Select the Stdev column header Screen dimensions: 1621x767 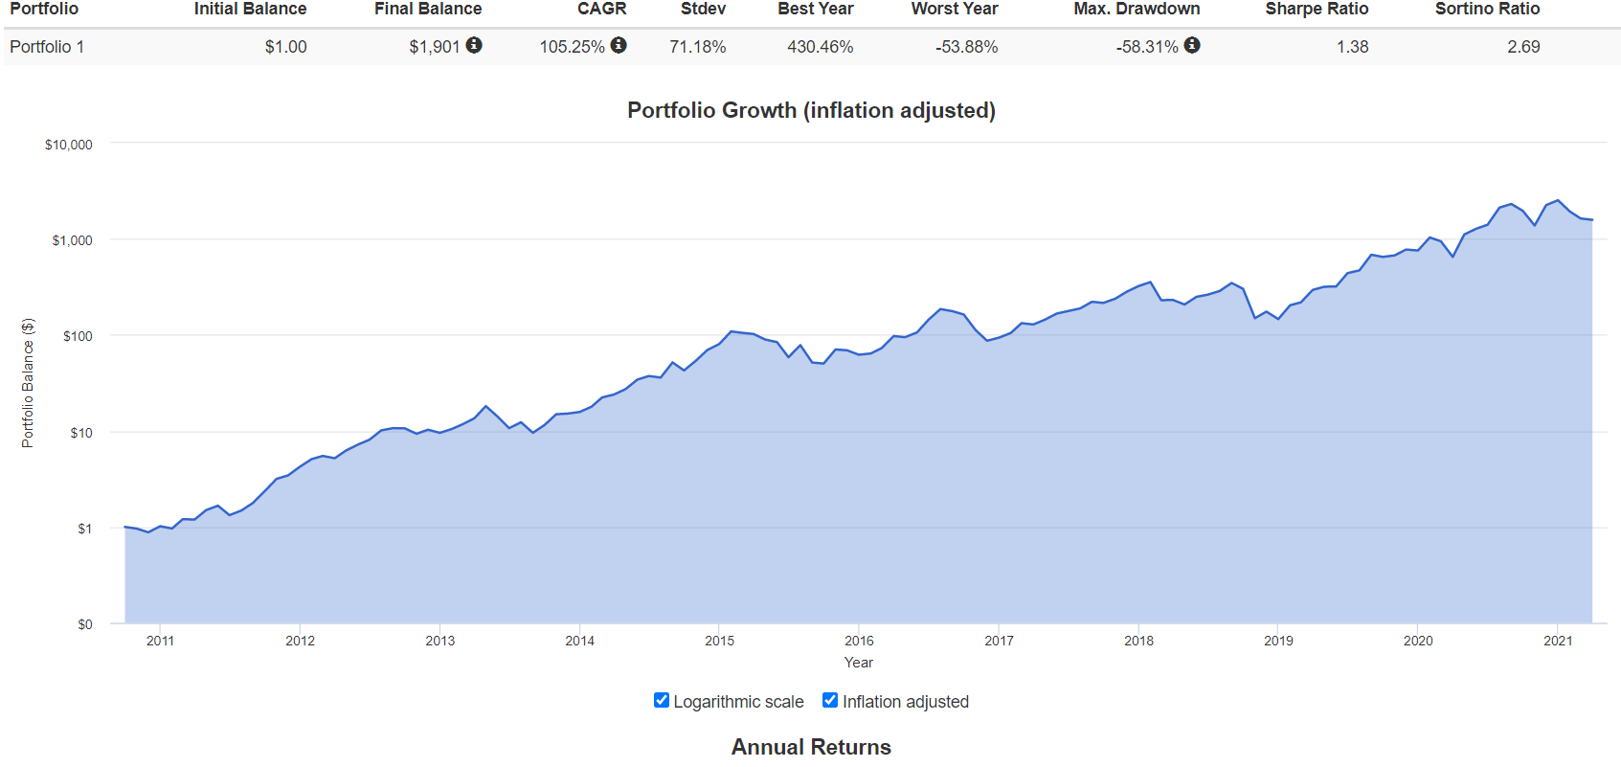(x=703, y=9)
